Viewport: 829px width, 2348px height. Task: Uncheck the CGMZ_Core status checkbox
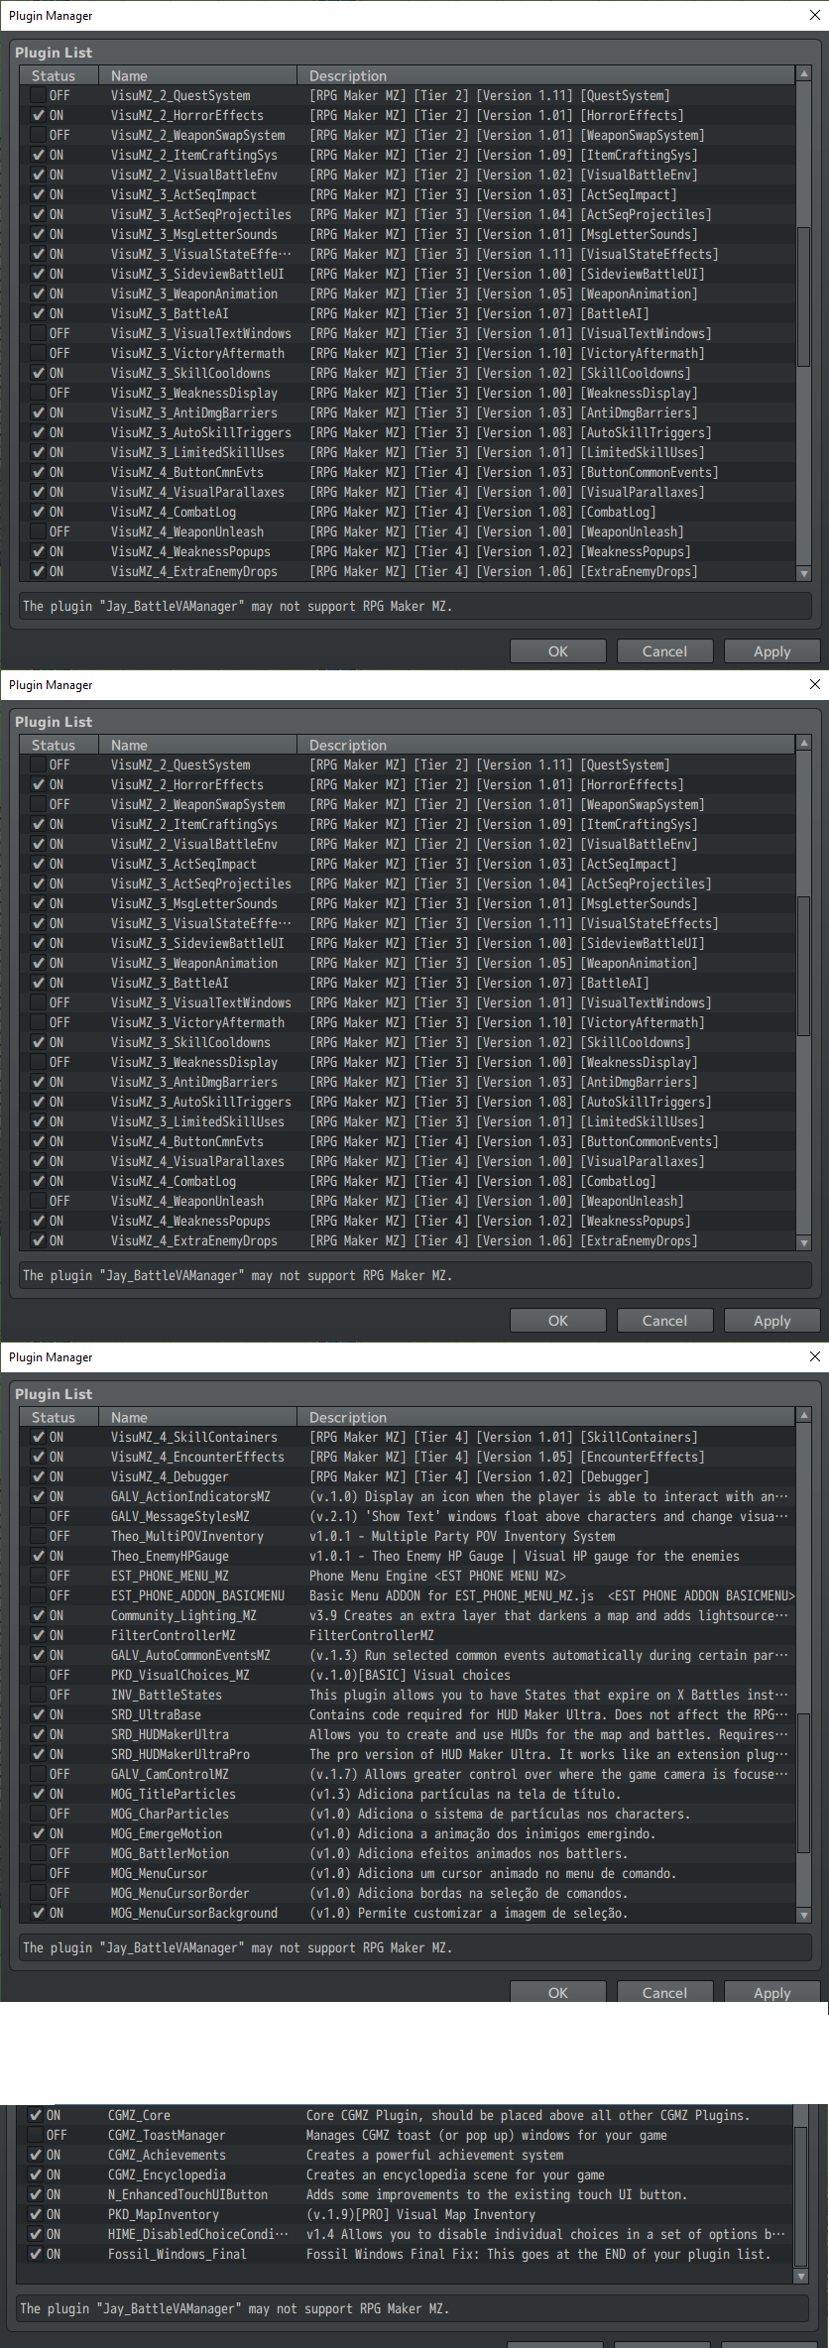35,2115
